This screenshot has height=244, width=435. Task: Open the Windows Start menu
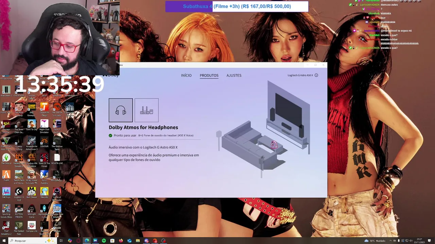click(x=4, y=241)
